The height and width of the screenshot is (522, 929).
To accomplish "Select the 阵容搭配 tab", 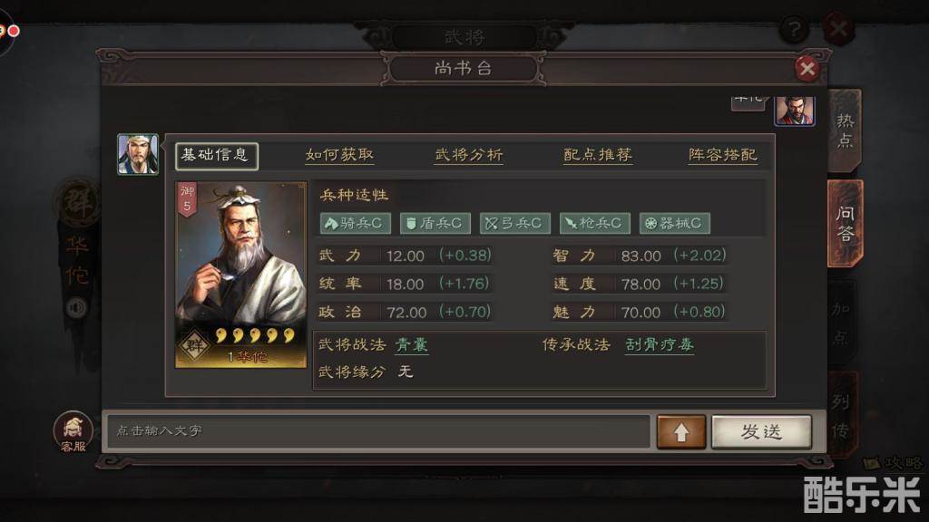I will pyautogui.click(x=723, y=155).
